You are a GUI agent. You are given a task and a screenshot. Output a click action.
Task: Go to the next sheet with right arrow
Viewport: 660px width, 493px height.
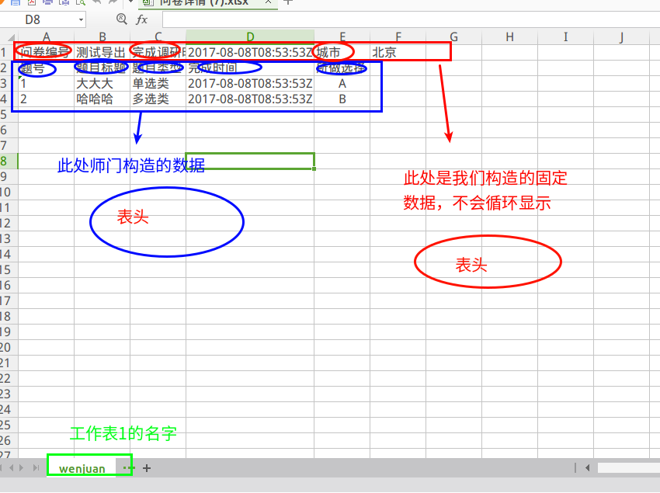(x=21, y=467)
